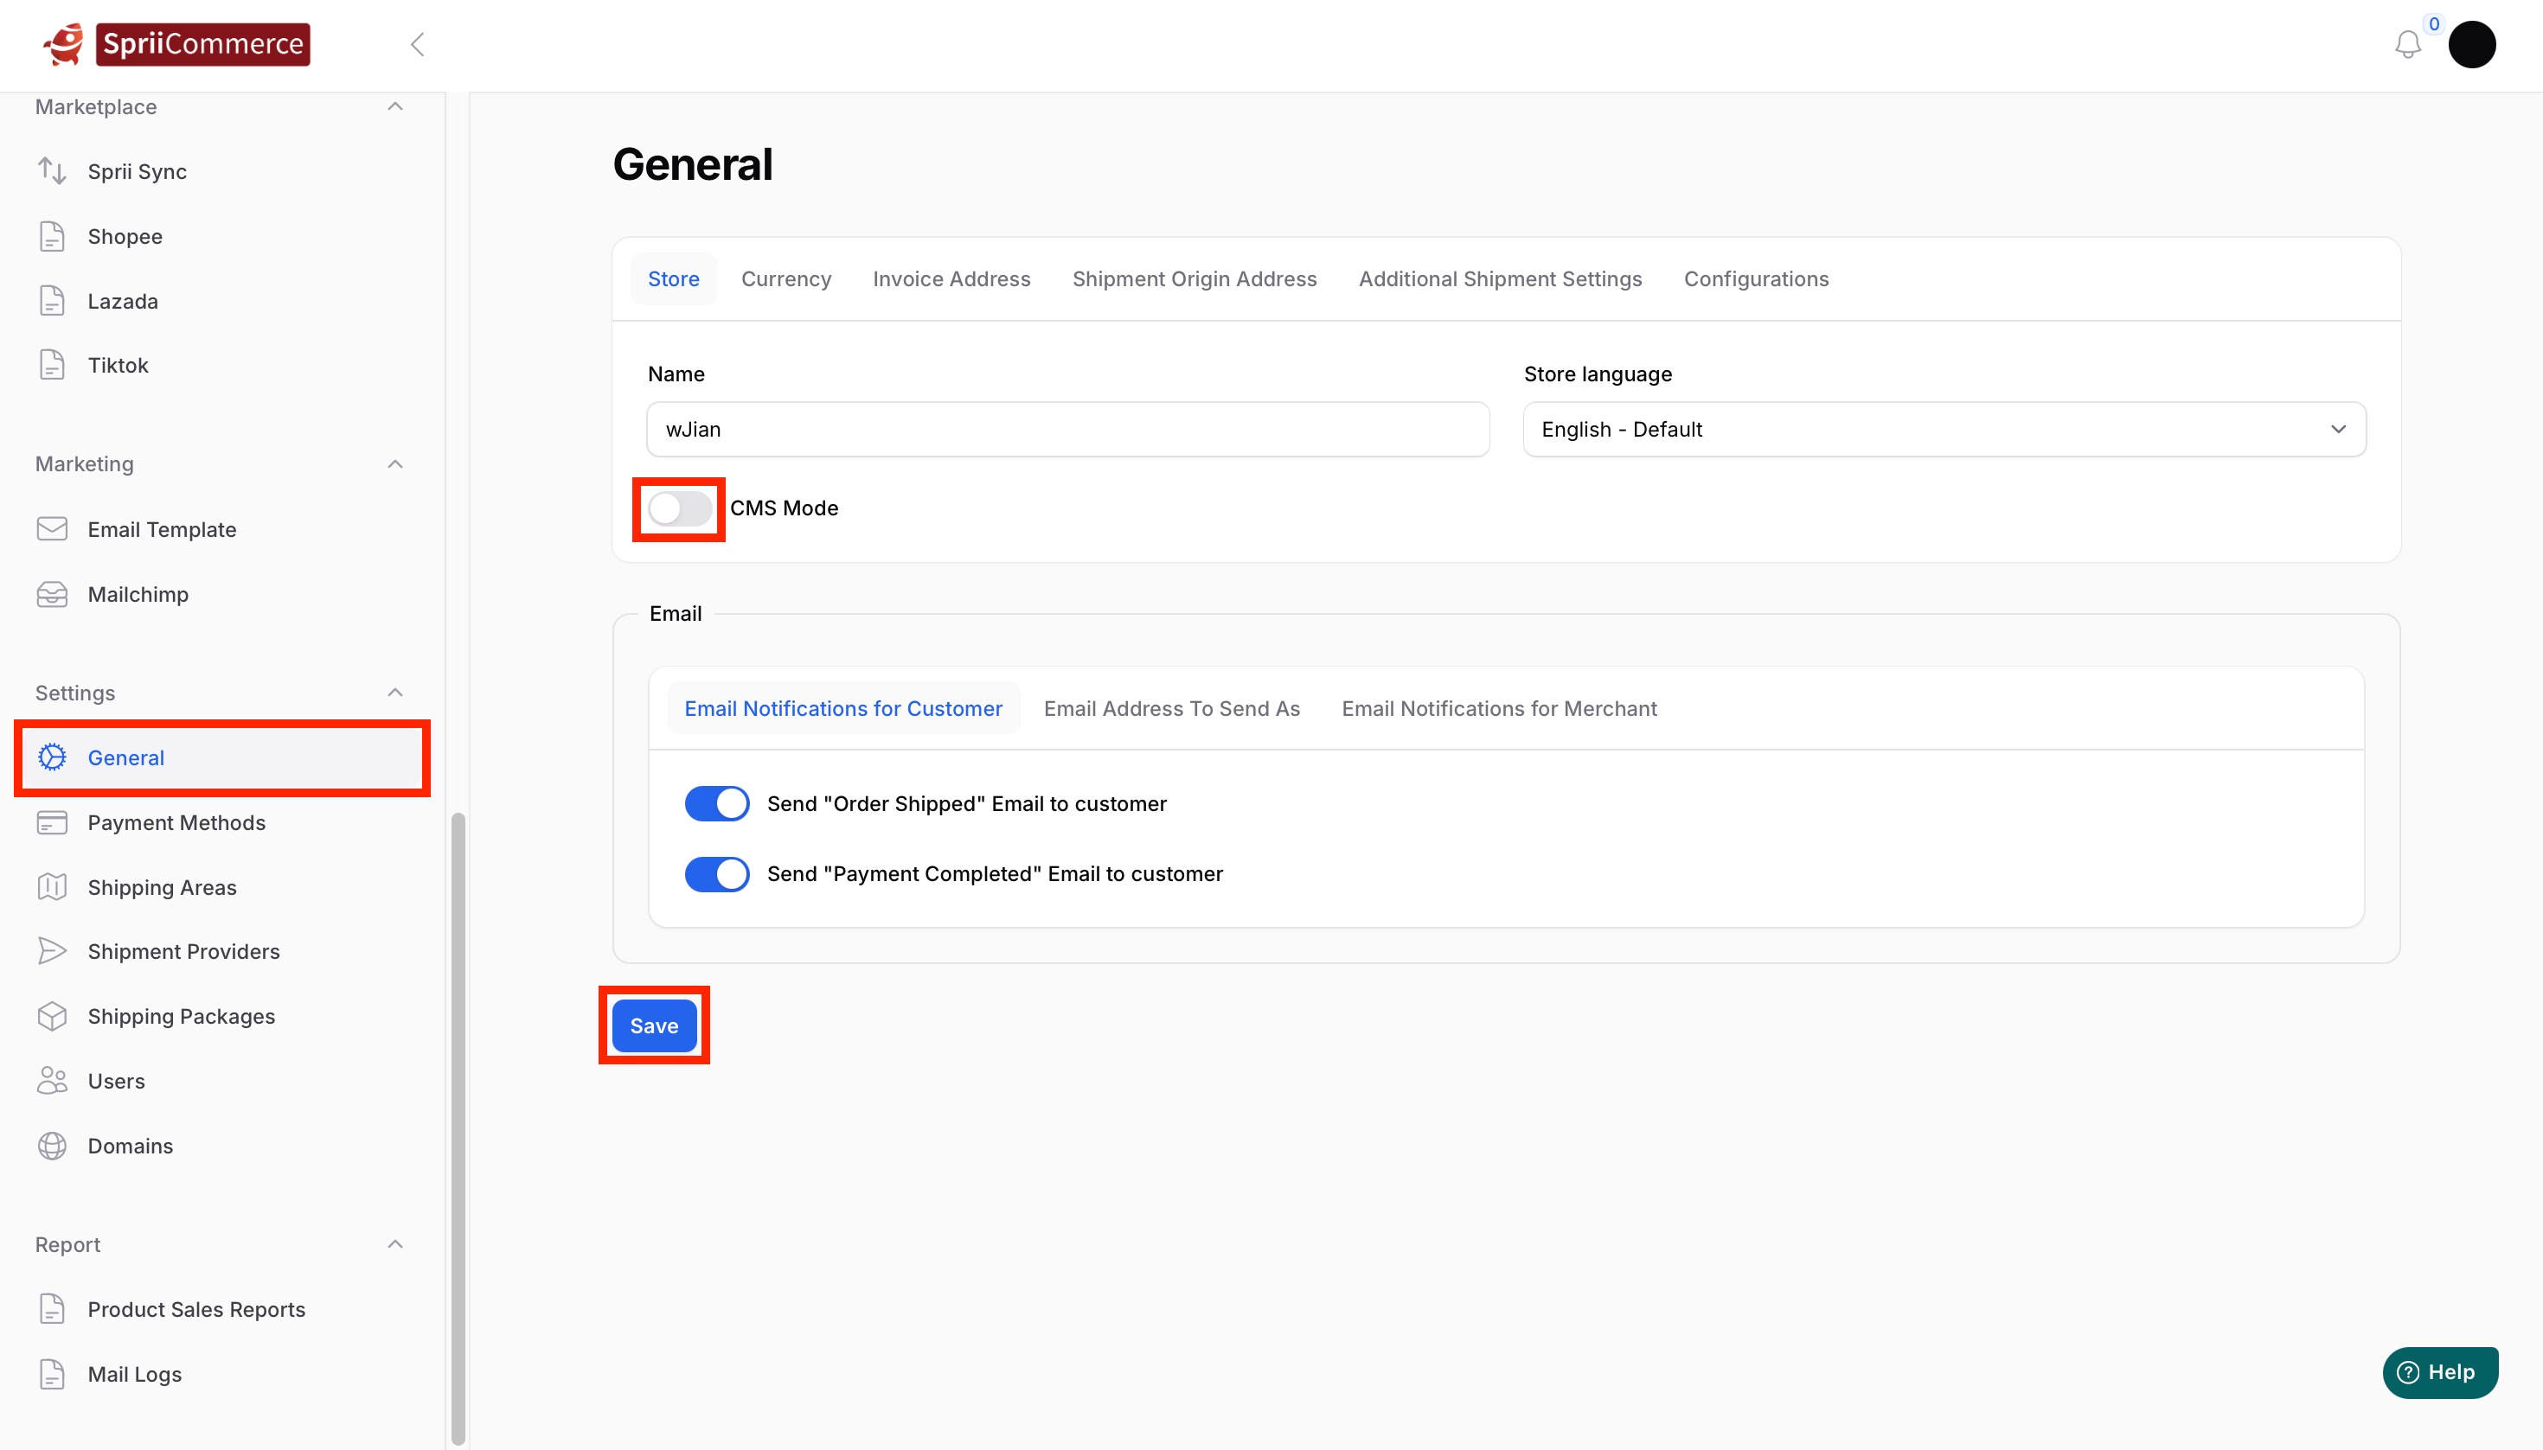The image size is (2543, 1450).
Task: Open Sprii Sync sidebar icon
Action: (52, 171)
